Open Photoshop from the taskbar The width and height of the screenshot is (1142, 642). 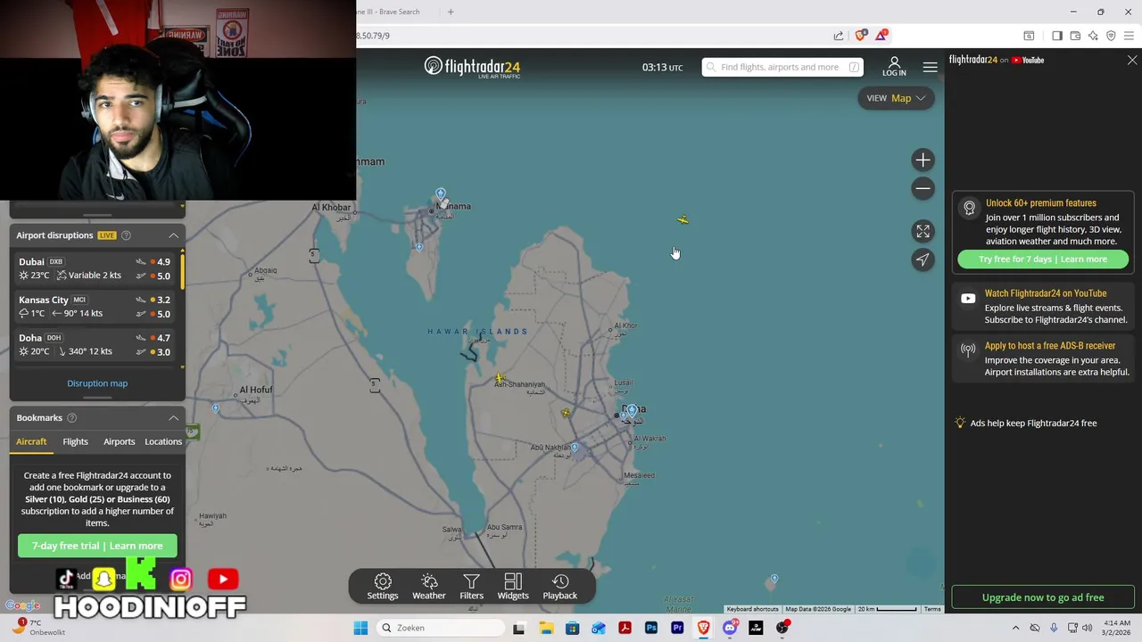[651, 628]
